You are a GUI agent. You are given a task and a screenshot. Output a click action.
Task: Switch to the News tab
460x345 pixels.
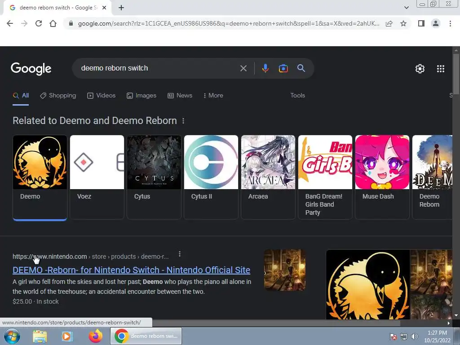pos(180,96)
